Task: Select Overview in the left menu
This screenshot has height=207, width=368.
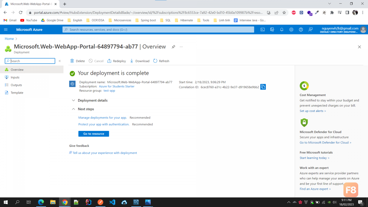Action: [x=32, y=70]
